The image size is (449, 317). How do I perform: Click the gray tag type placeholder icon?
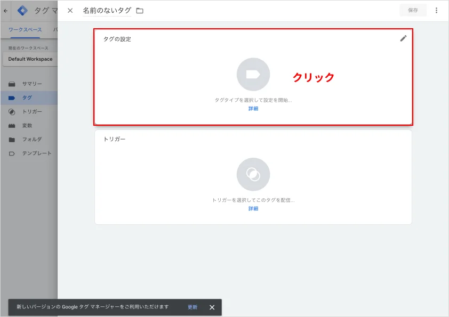253,75
